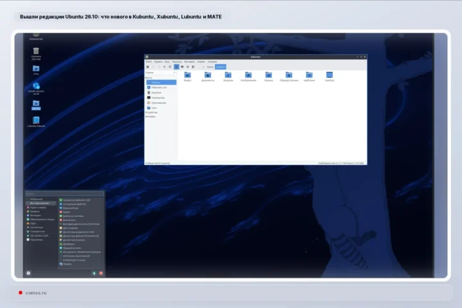The image size is (462, 308).
Task: Select the Интернет category
Action: coord(41,216)
